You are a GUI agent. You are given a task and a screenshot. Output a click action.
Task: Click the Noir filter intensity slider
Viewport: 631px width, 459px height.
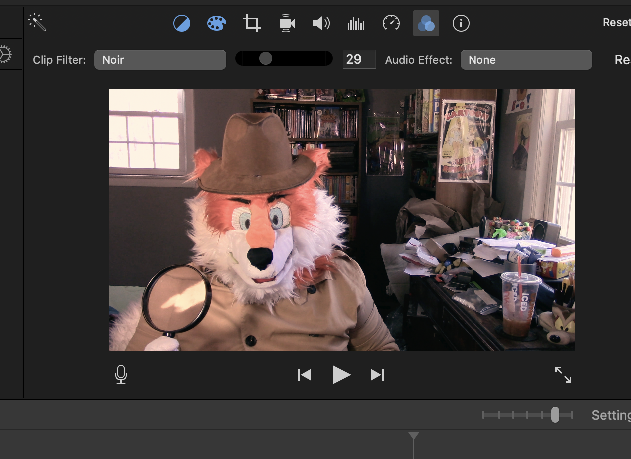(x=266, y=59)
